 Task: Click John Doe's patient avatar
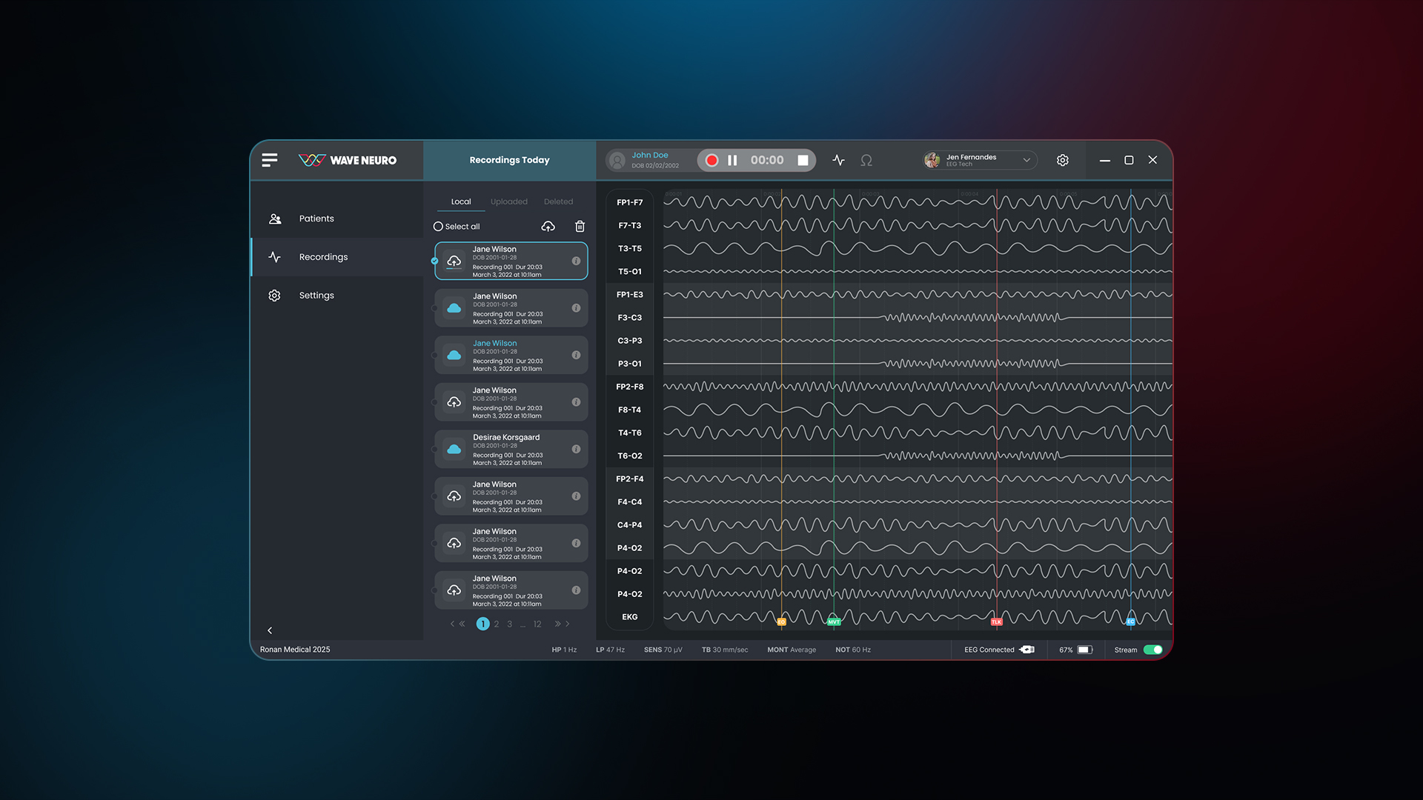point(617,160)
